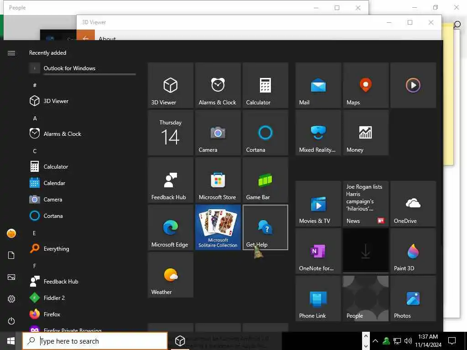467x350 pixels.
Task: Switch to 3D Viewer on the taskbar
Action: (180, 341)
